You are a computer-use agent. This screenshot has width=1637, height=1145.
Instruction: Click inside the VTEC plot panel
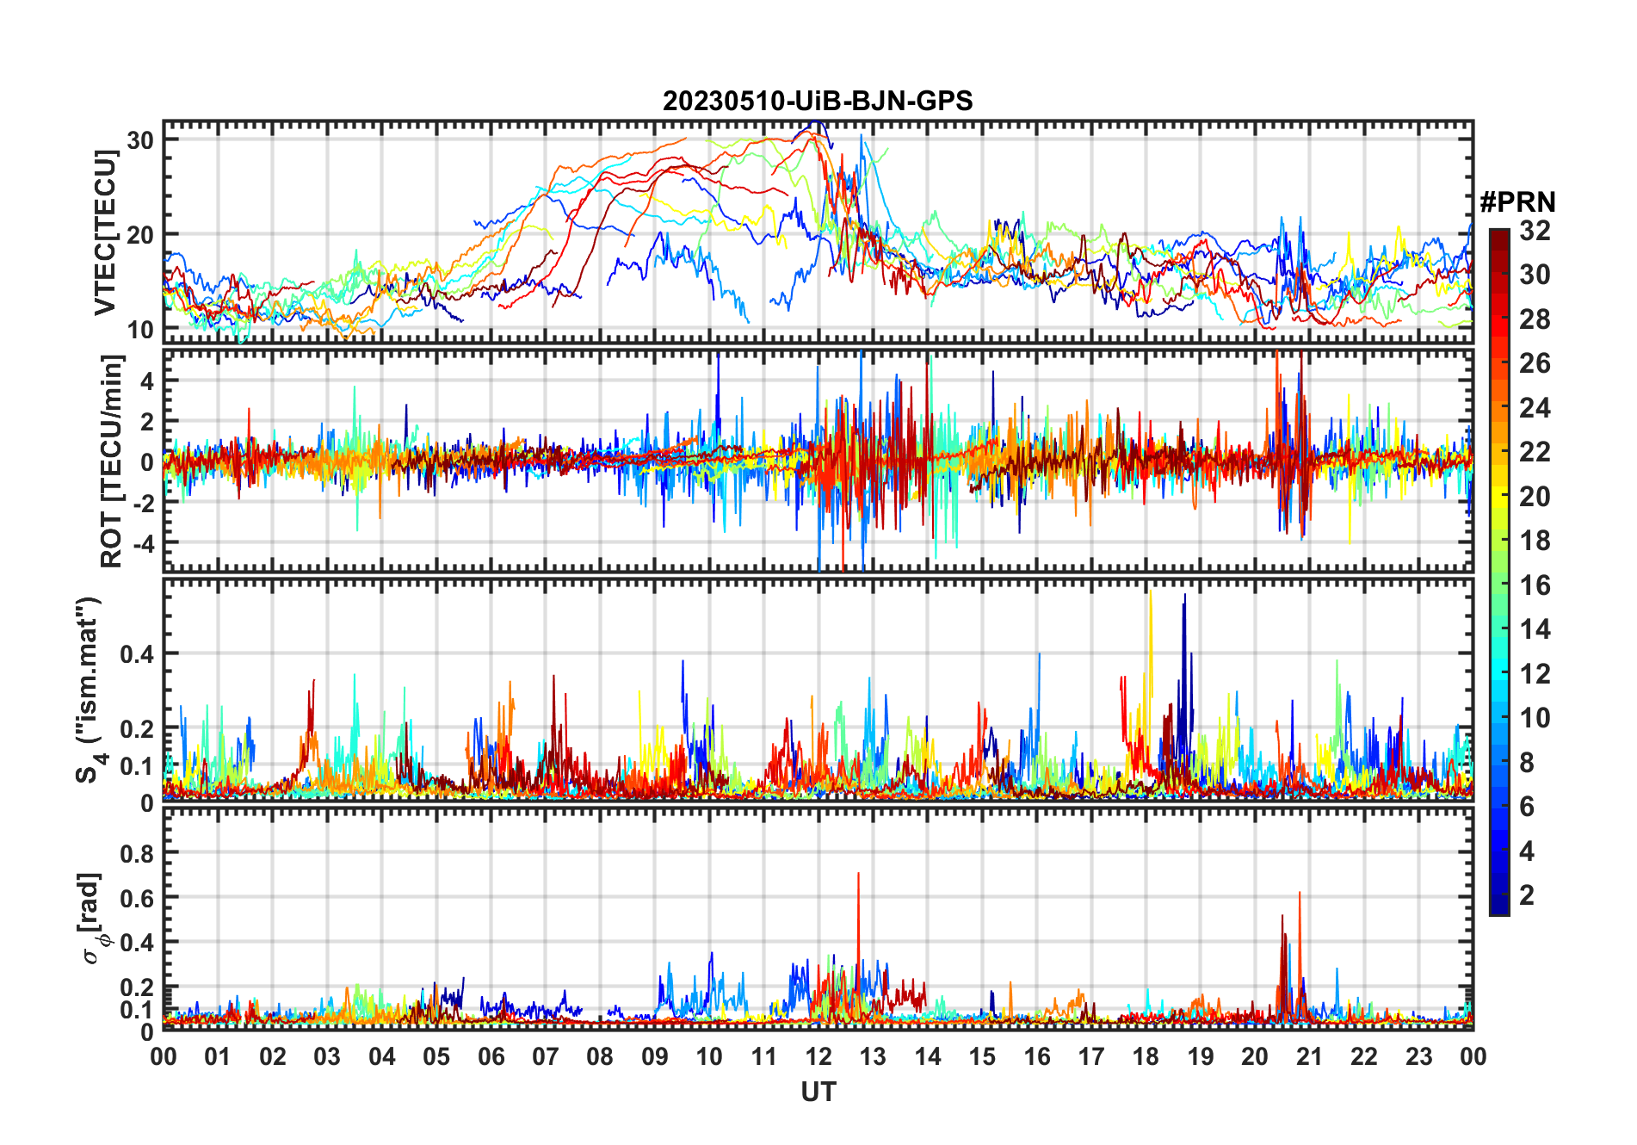(x=818, y=232)
